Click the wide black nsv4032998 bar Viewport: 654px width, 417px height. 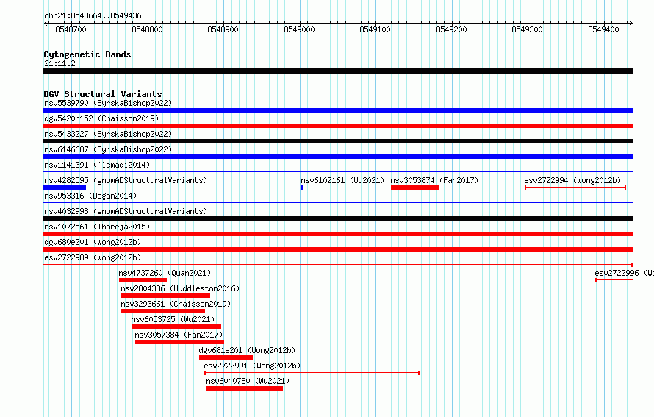[x=338, y=218]
